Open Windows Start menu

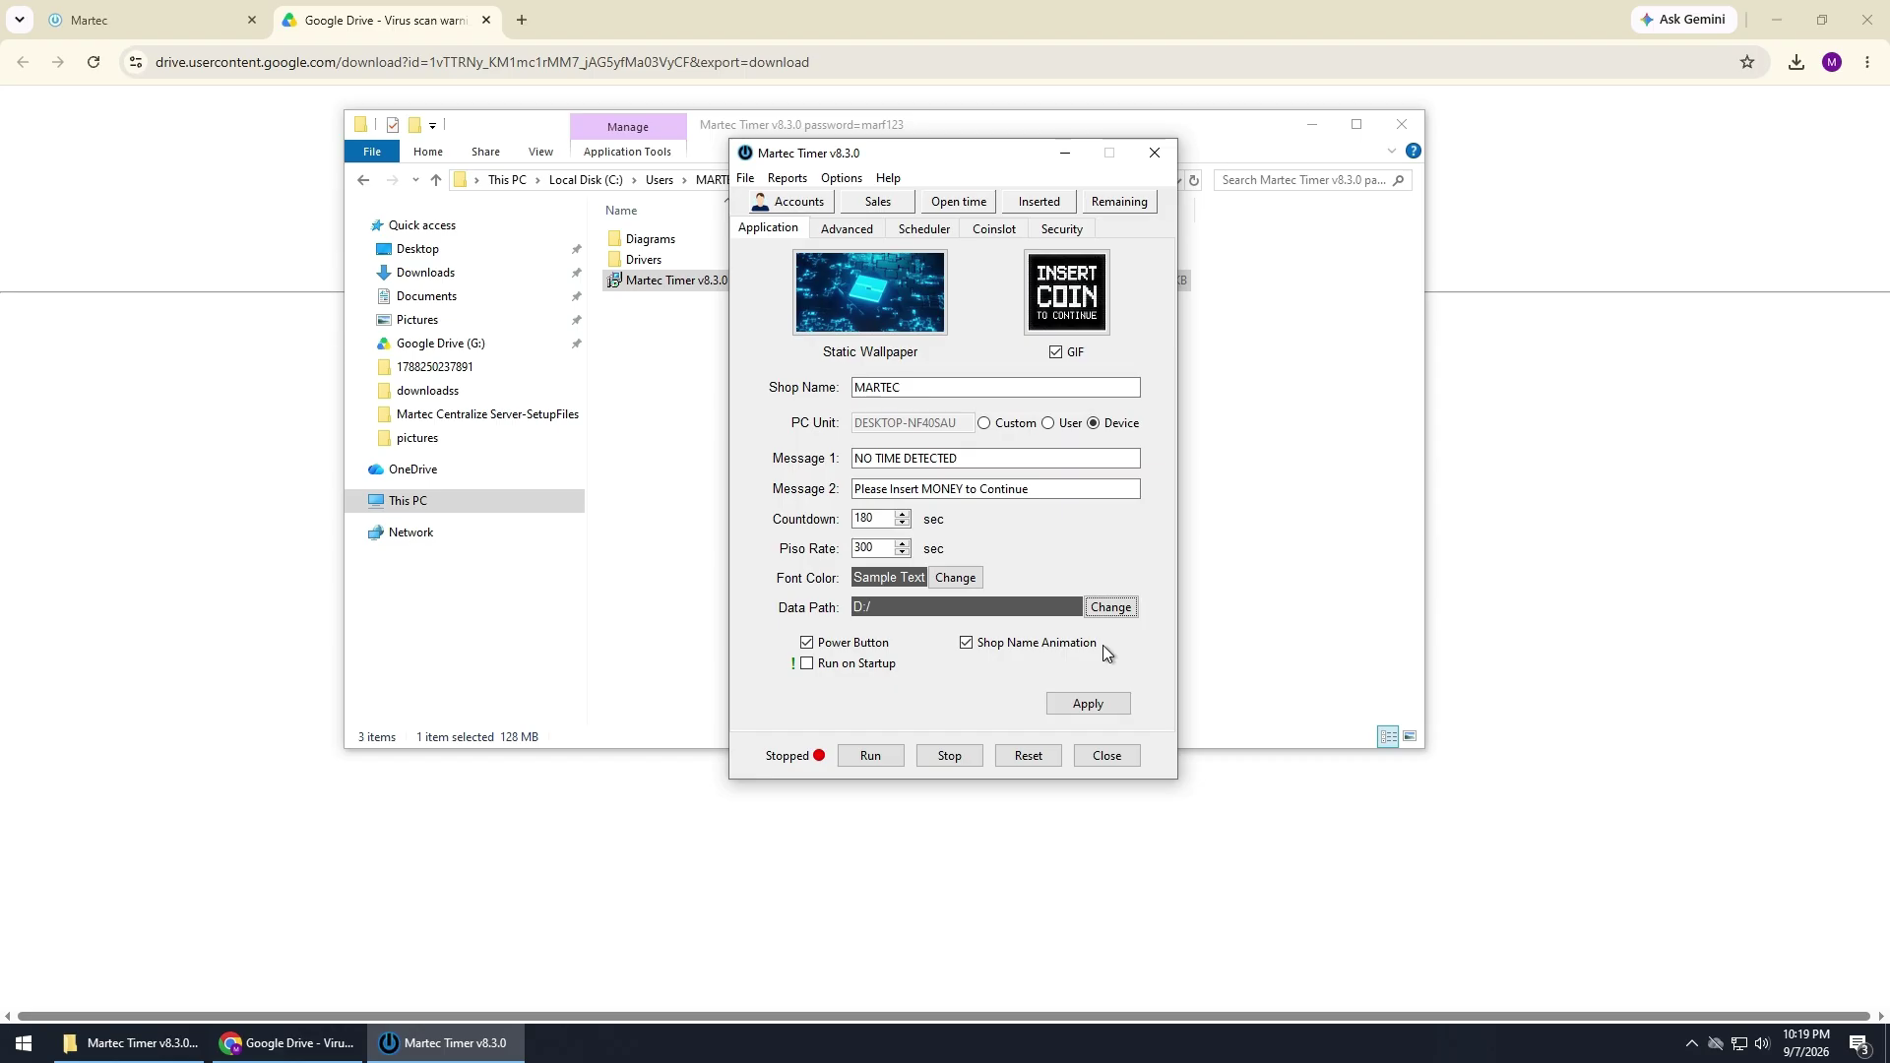24,1043
